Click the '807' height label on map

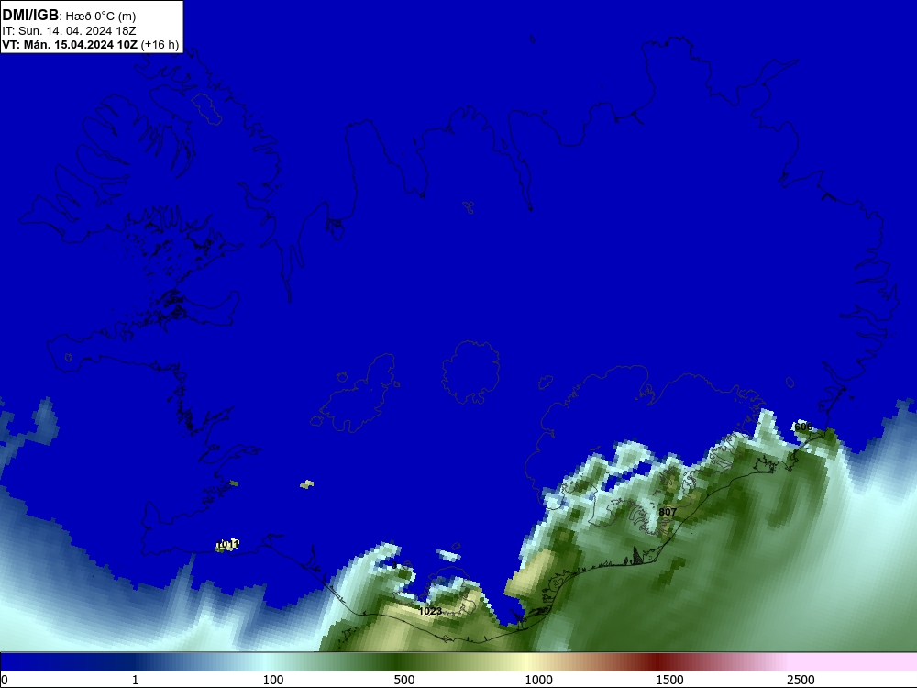(668, 512)
